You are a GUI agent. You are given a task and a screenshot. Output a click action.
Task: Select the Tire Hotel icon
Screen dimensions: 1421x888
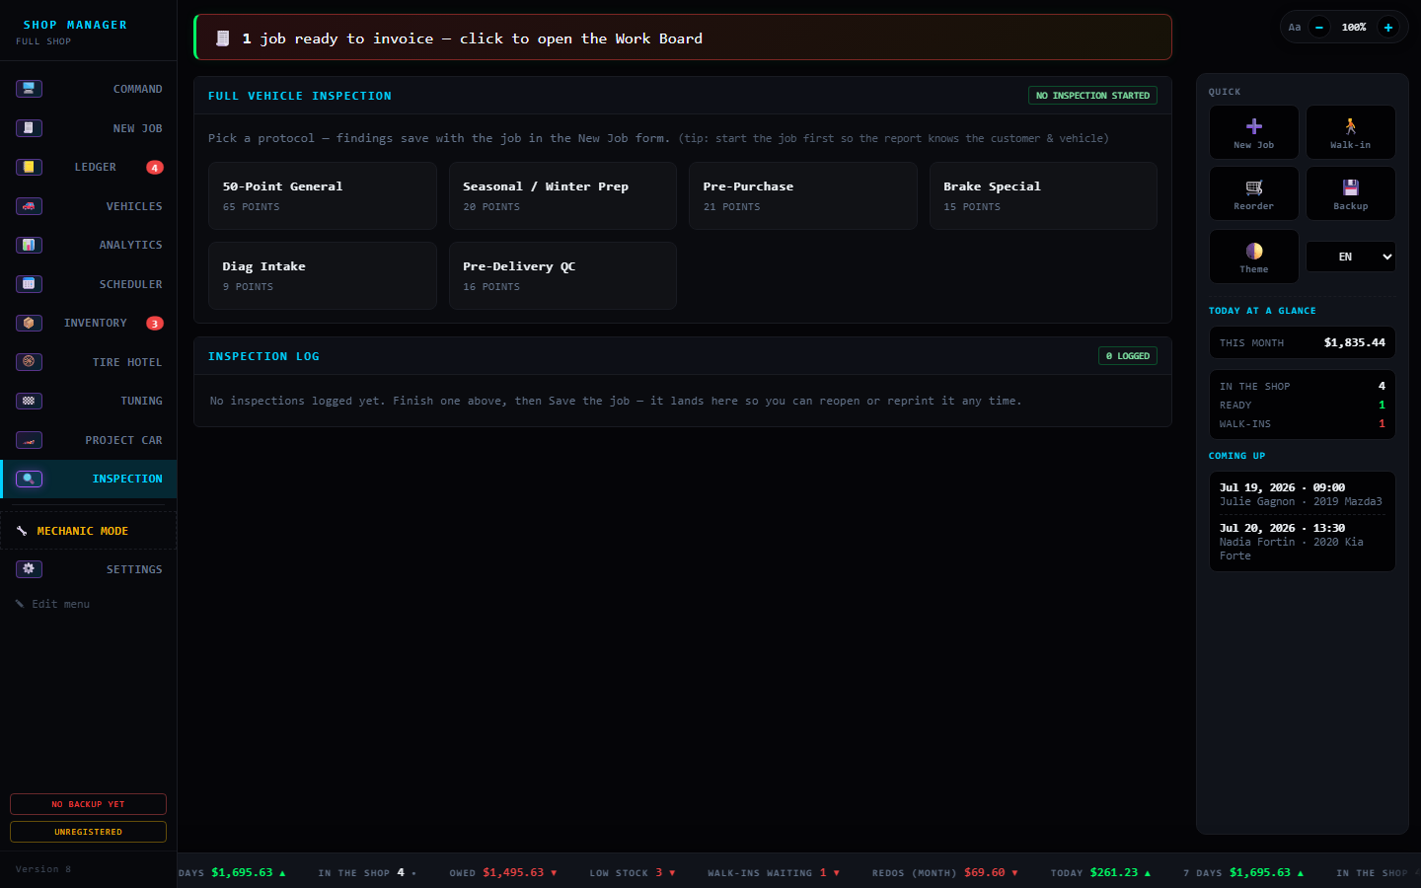29,362
